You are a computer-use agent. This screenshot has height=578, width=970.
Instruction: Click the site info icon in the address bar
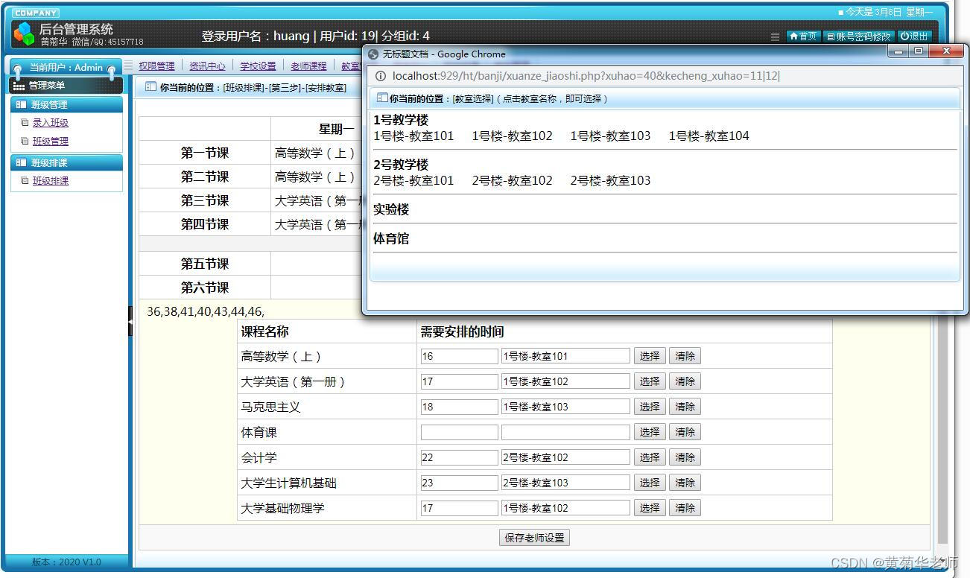coord(380,75)
